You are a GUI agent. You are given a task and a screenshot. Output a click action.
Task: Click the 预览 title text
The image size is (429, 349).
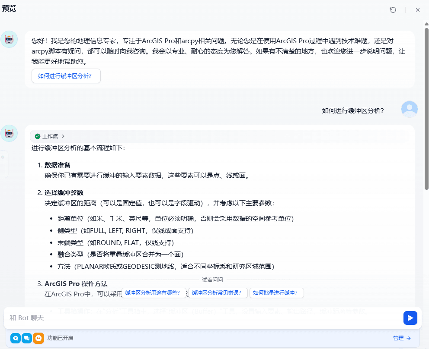9,9
